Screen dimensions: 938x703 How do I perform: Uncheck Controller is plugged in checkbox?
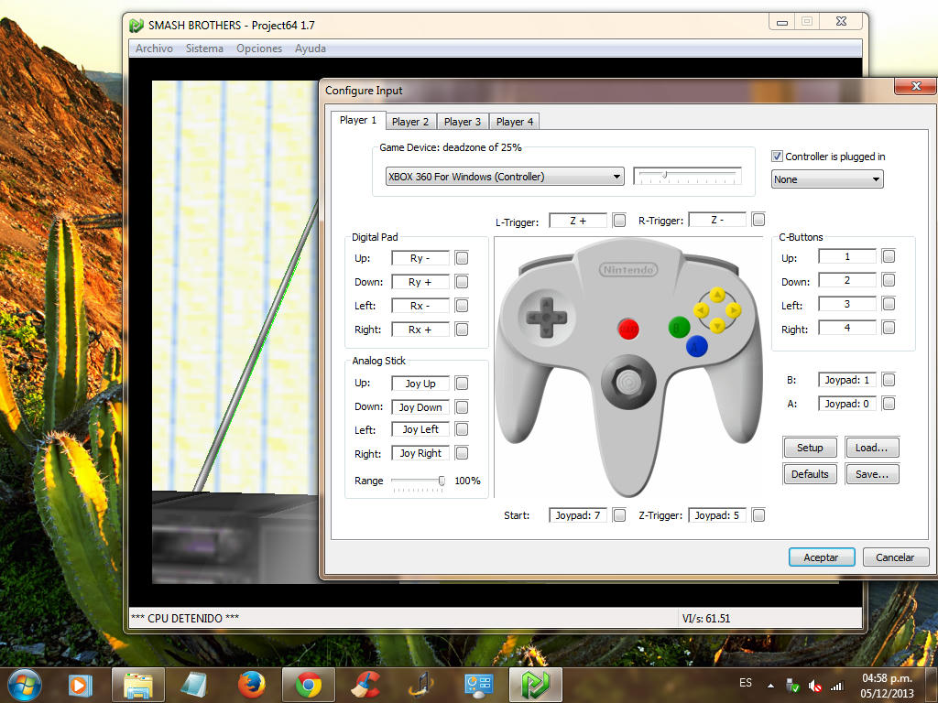778,157
